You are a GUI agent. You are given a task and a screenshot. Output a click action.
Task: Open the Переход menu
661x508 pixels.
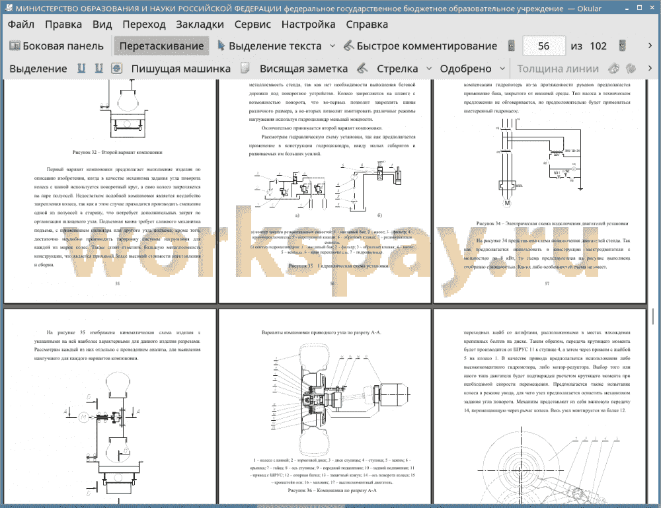(x=143, y=24)
